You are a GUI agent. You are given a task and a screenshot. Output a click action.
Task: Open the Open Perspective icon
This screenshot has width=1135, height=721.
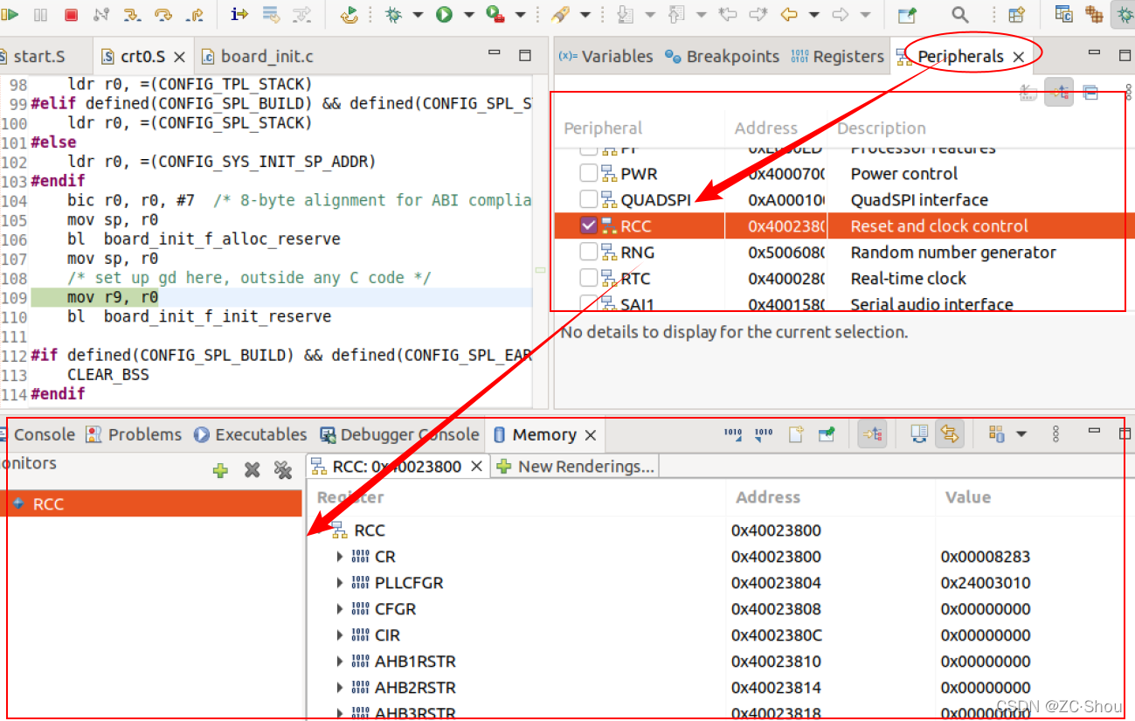[x=1016, y=14]
